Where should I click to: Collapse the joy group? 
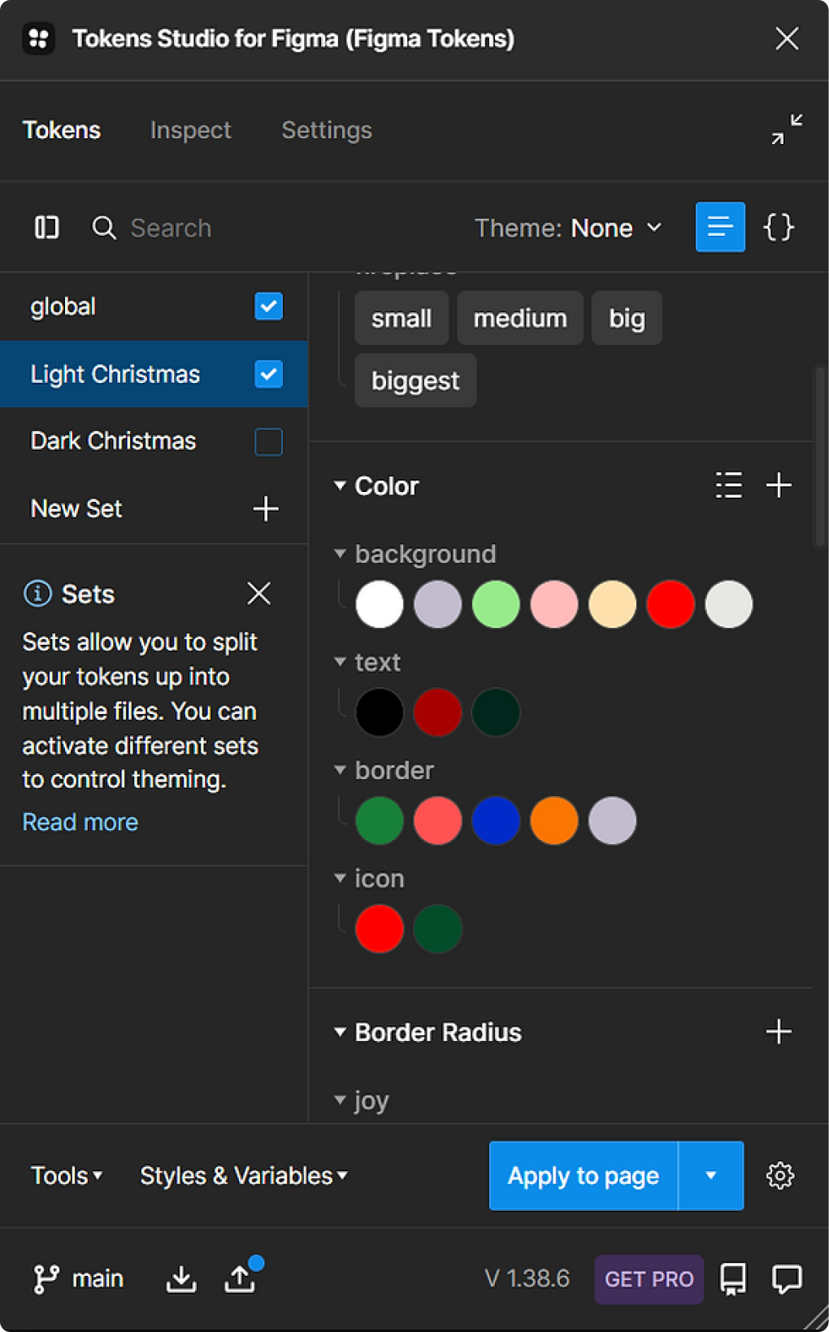point(340,1099)
